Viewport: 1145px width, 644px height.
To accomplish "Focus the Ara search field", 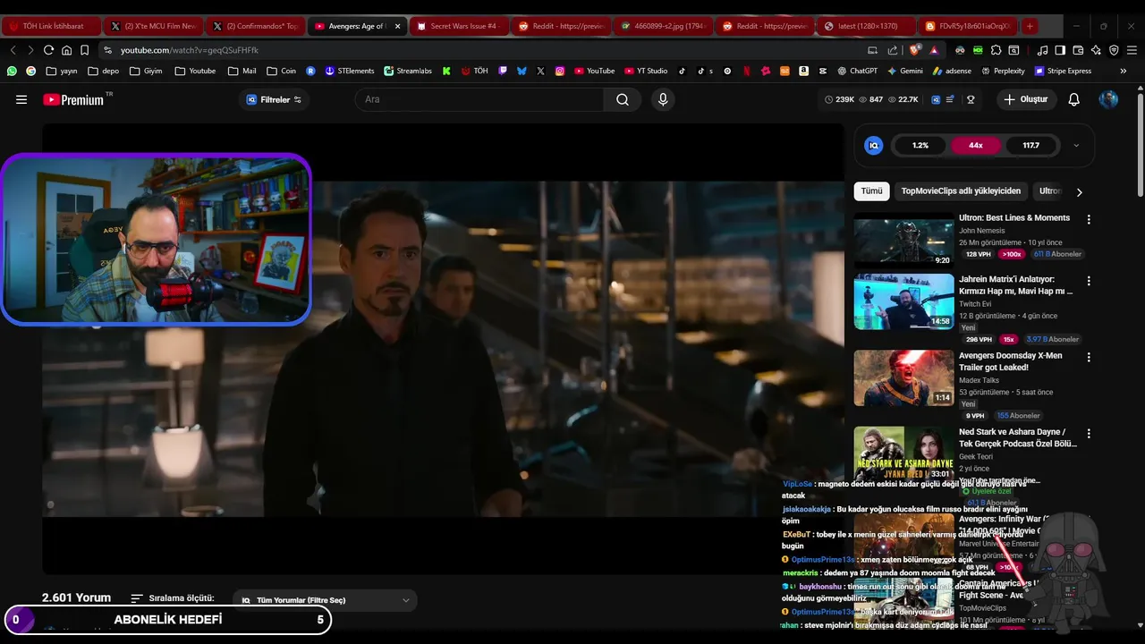I will [x=479, y=99].
